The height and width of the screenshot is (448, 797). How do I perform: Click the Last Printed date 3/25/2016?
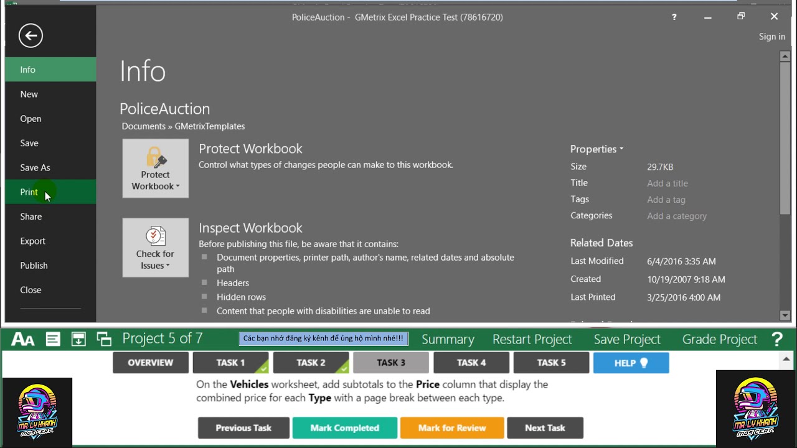point(684,297)
